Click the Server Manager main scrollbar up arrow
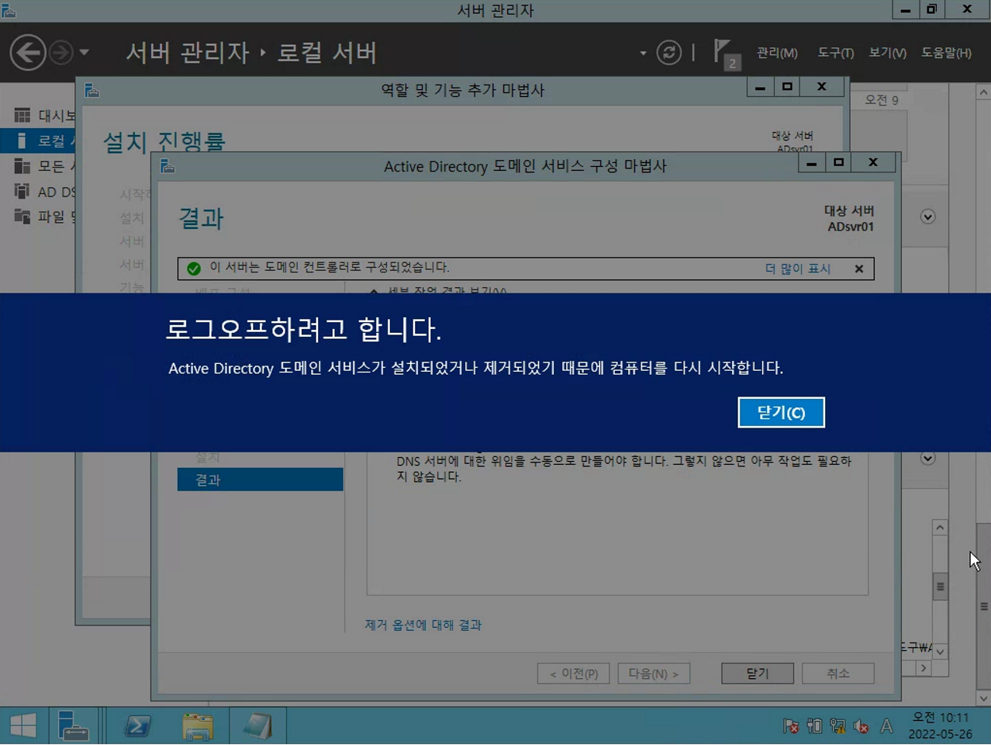 (x=984, y=92)
